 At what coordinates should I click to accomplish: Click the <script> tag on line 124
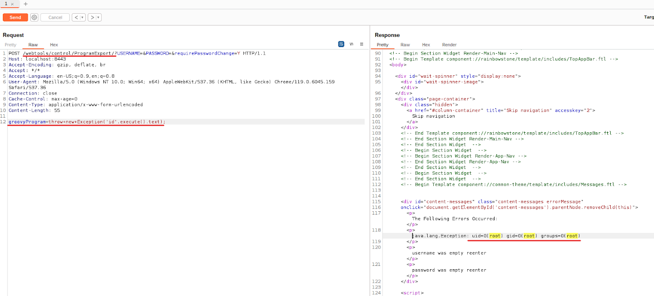pos(412,293)
